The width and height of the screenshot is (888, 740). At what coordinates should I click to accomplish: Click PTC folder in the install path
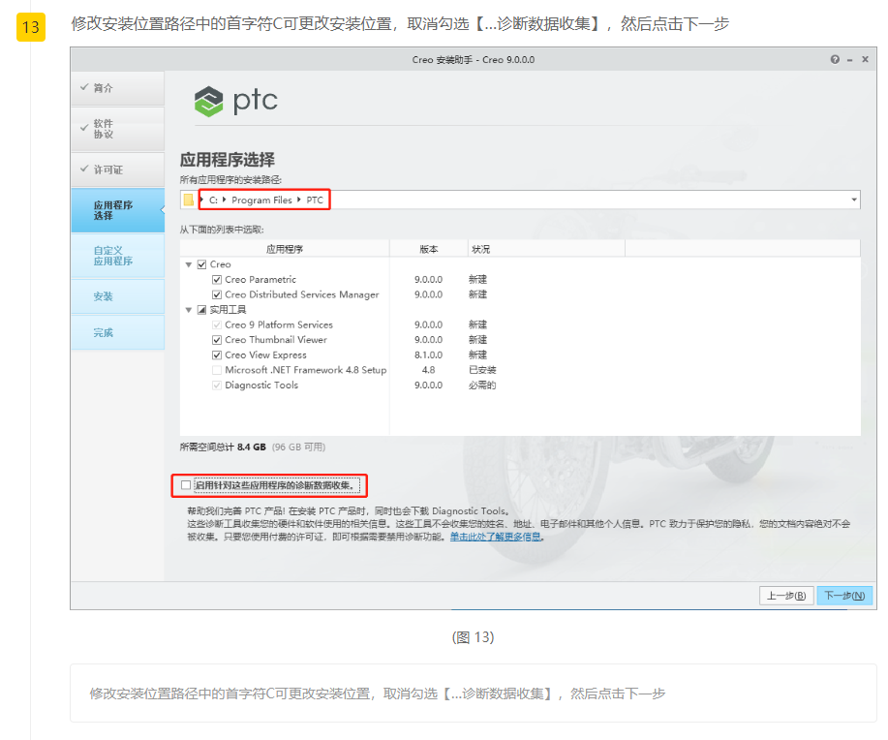click(x=315, y=200)
